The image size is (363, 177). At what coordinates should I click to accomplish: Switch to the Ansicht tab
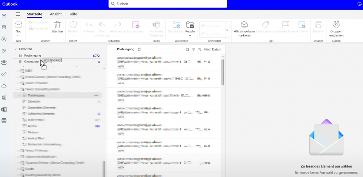pos(56,14)
